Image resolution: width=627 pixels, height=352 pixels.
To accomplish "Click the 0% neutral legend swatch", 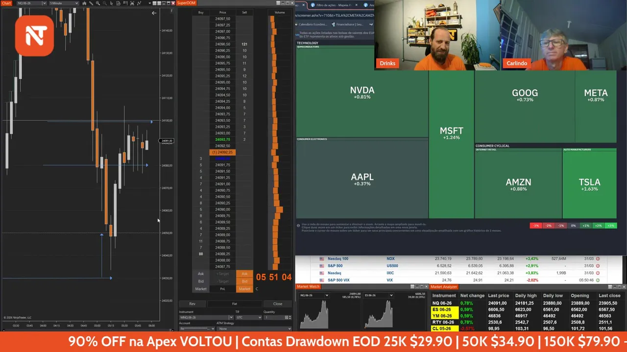I will click(573, 225).
